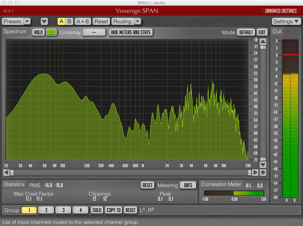Image resolution: width=303 pixels, height=226 pixels.
Task: Select channel Group 3
Action: (63, 210)
